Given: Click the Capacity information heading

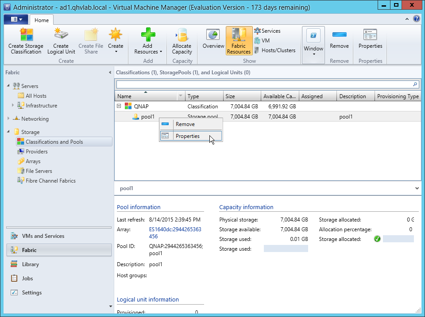Looking at the screenshot, I should [246, 207].
